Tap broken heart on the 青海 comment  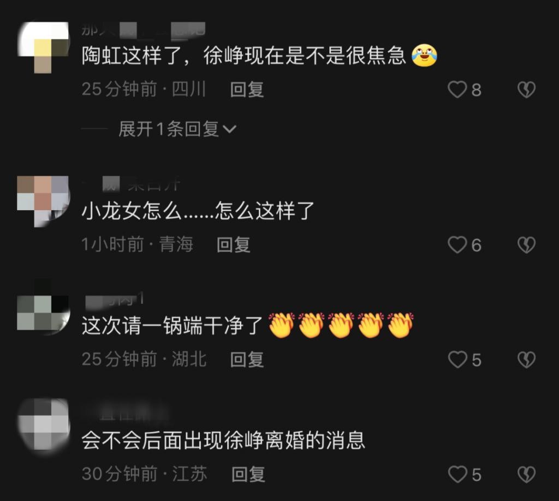coord(526,245)
